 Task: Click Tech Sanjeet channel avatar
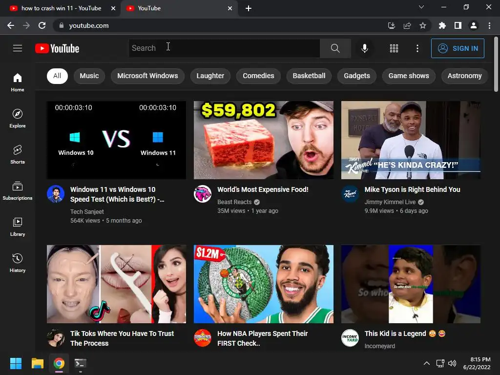pos(56,194)
